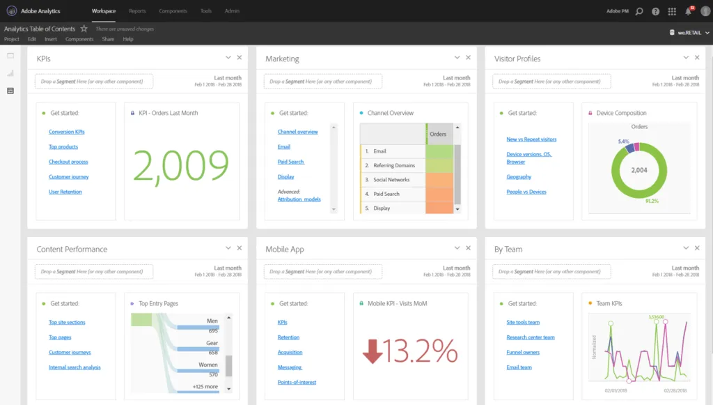The width and height of the screenshot is (713, 405).
Task: Click the Channel Overview table scrollbar
Action: pos(457,169)
